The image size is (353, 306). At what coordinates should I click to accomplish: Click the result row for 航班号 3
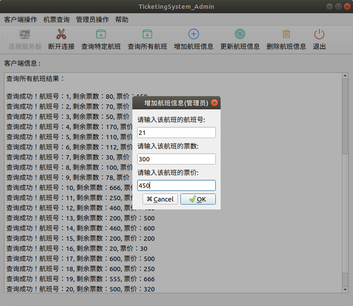click(x=69, y=117)
